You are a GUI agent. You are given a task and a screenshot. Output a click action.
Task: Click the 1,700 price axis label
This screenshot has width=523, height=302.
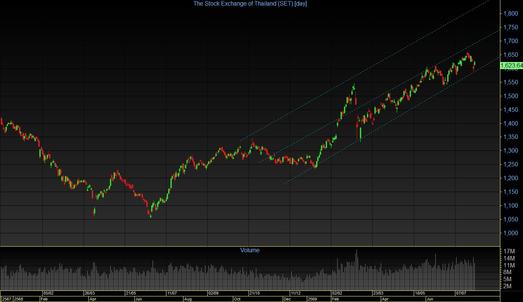(x=510, y=41)
